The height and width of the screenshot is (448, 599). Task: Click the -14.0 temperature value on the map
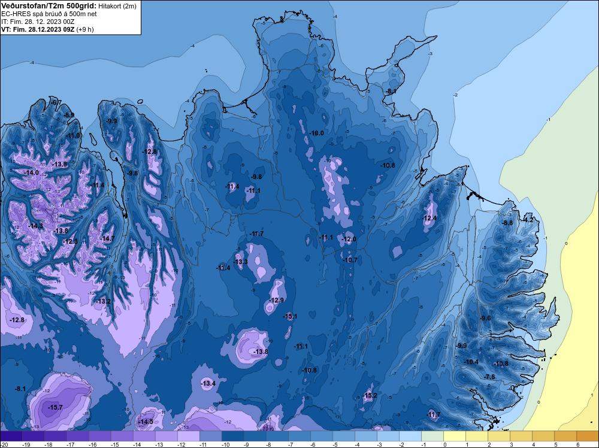coord(31,172)
